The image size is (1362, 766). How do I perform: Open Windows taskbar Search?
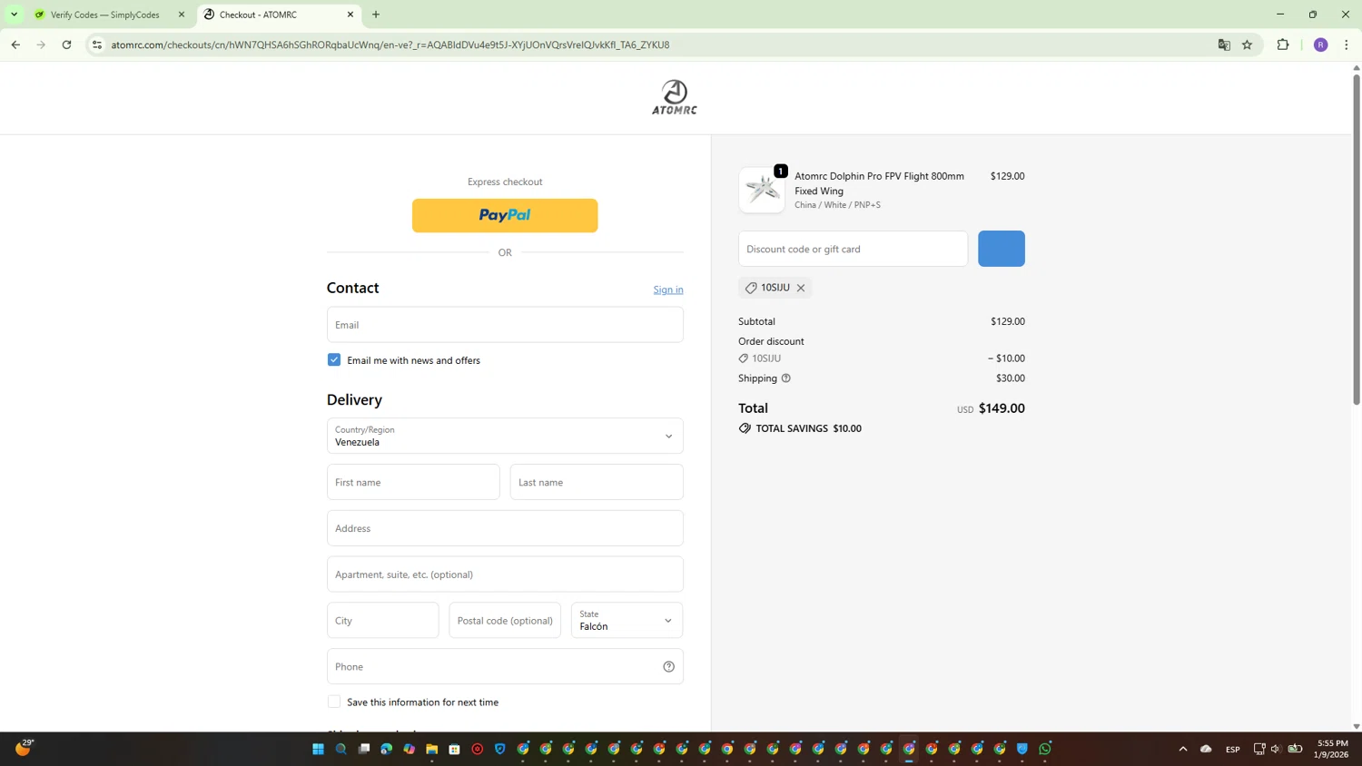(x=340, y=749)
